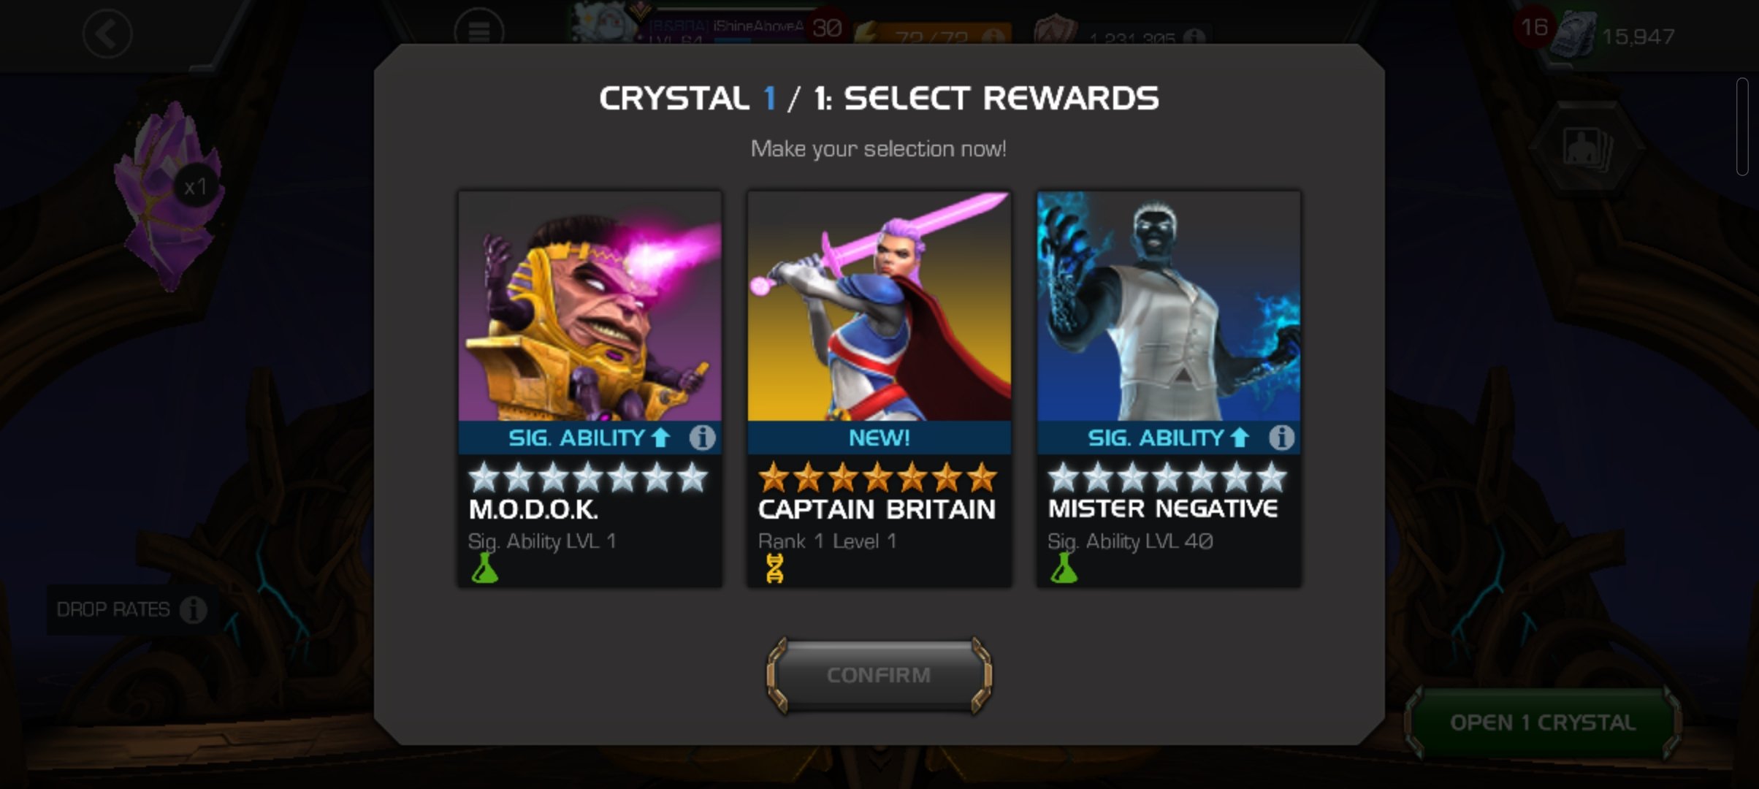Select the Captain Britain champion reward card
The image size is (1759, 789).
pos(879,389)
